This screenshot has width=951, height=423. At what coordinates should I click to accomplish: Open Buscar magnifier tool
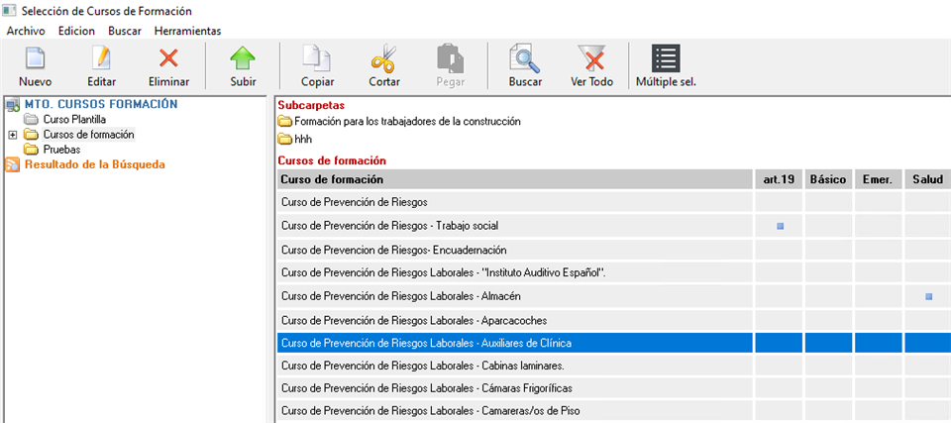[x=525, y=59]
